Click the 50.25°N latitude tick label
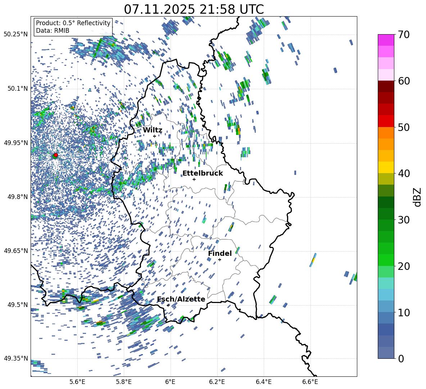Viewport: 426px width, 389px height. [x=15, y=34]
